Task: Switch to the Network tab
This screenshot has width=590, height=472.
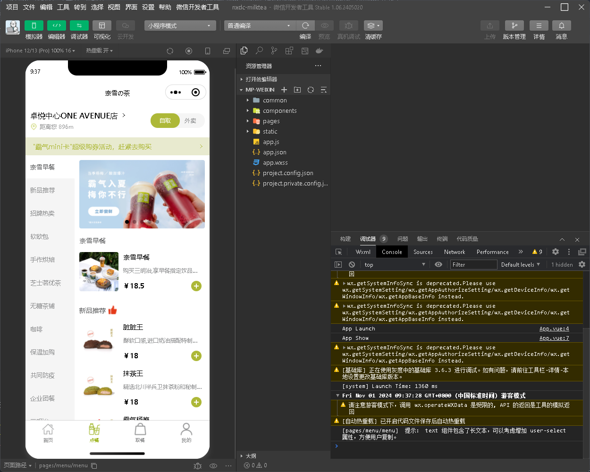Action: 455,252
